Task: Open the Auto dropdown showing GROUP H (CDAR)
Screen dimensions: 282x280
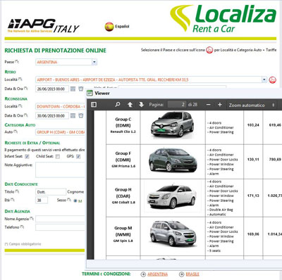Action: tap(60, 132)
